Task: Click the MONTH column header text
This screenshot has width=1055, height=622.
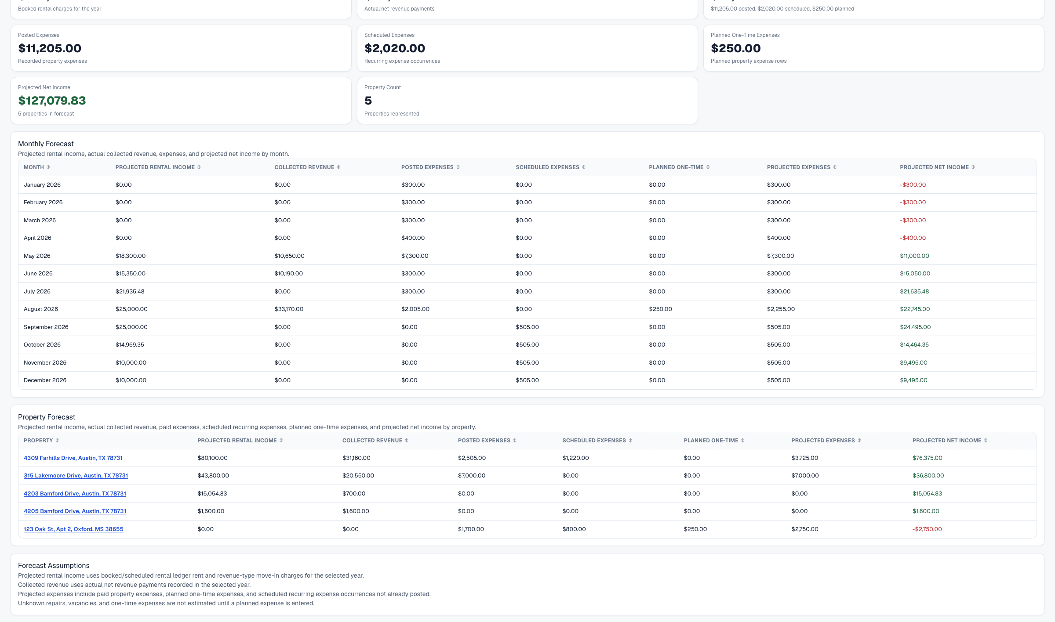Action: (x=34, y=167)
